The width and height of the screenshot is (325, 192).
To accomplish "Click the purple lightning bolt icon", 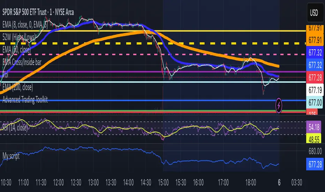I will pos(279,106).
